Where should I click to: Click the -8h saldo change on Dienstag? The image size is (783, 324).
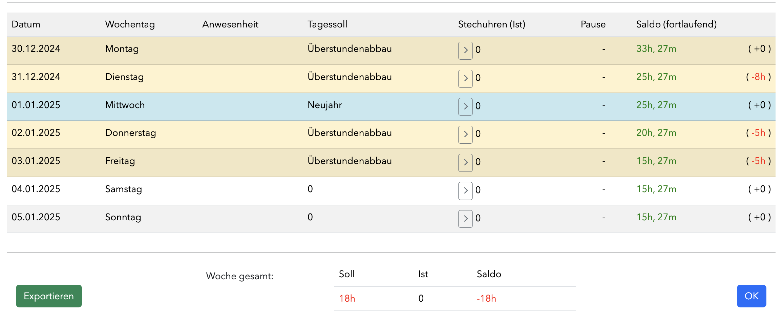point(758,77)
